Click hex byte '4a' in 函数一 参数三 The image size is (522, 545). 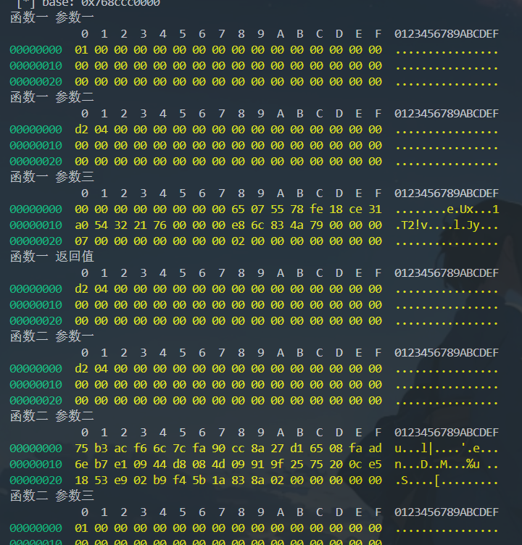pyautogui.click(x=297, y=225)
